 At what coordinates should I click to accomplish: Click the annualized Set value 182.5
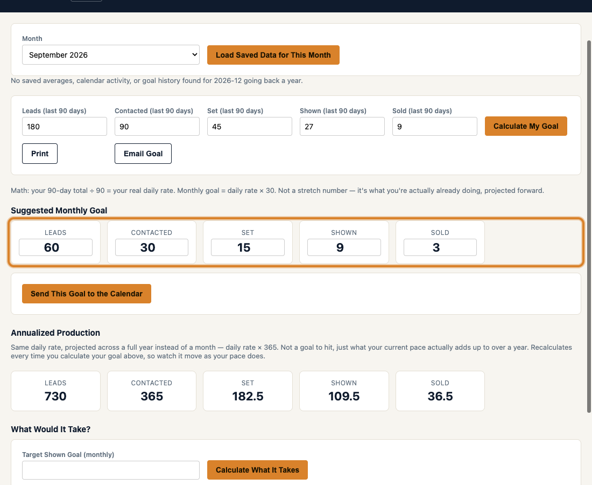248,396
